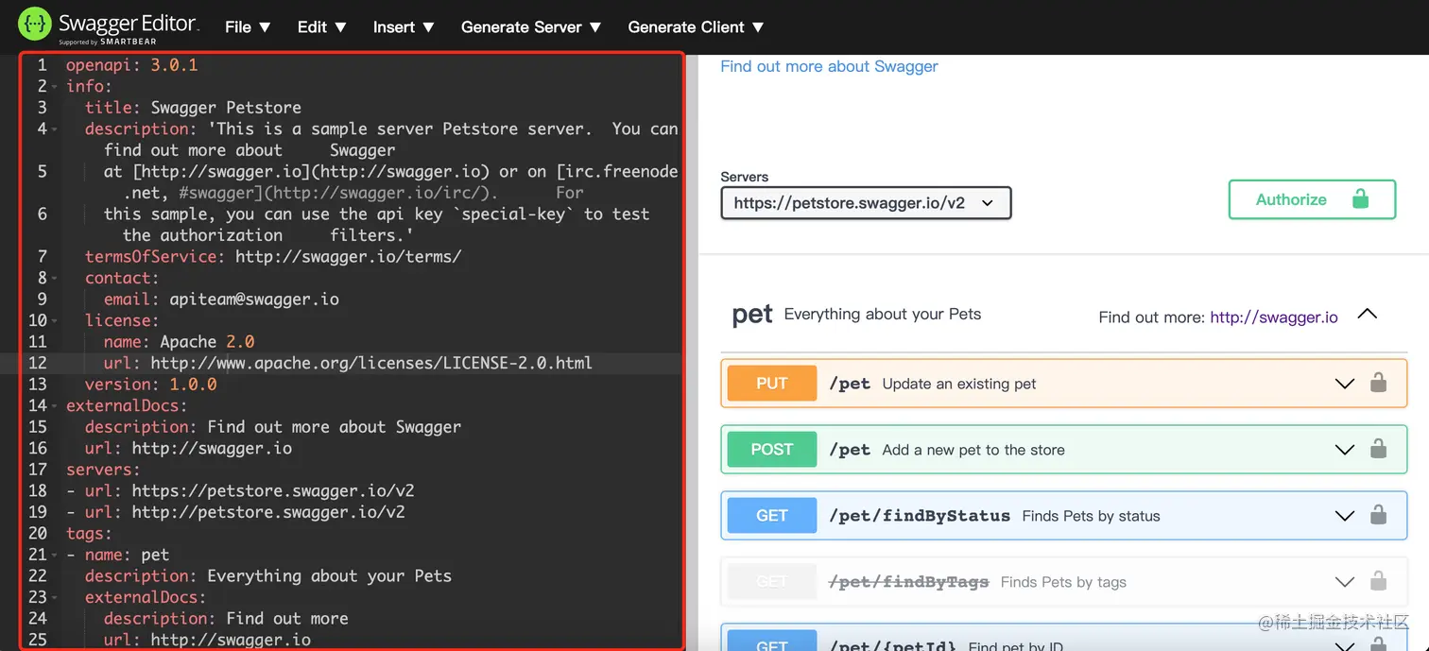Image resolution: width=1429 pixels, height=651 pixels.
Task: Click 'Update an existing pet' summary
Action: pos(959,384)
